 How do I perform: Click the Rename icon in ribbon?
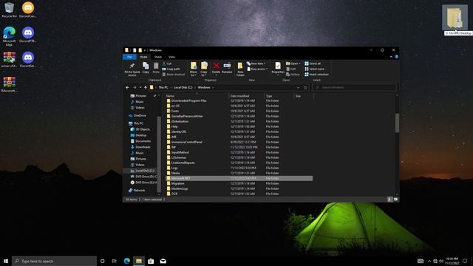[x=227, y=66]
